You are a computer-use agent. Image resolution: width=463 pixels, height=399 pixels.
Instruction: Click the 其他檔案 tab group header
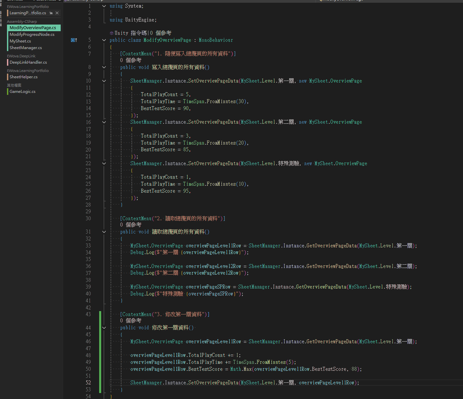coord(14,85)
